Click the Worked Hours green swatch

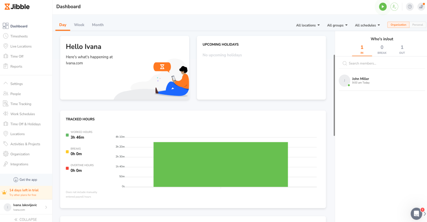[67, 135]
